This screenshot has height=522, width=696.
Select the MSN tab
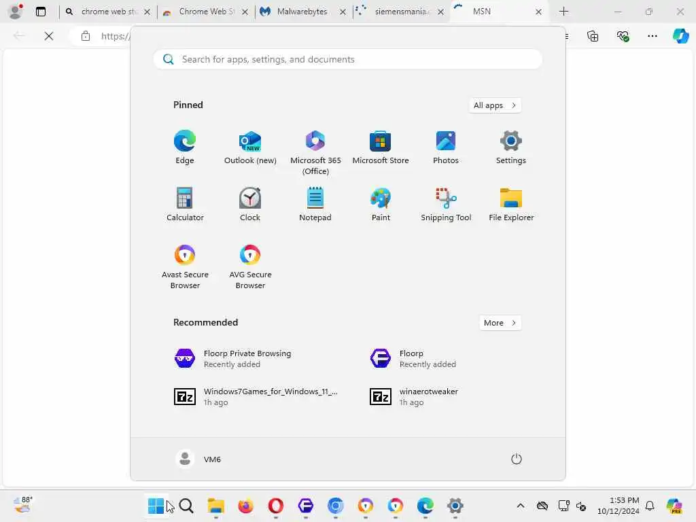pos(500,12)
